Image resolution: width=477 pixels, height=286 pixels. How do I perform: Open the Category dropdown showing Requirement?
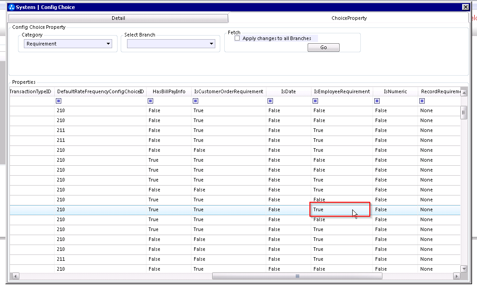pyautogui.click(x=68, y=44)
